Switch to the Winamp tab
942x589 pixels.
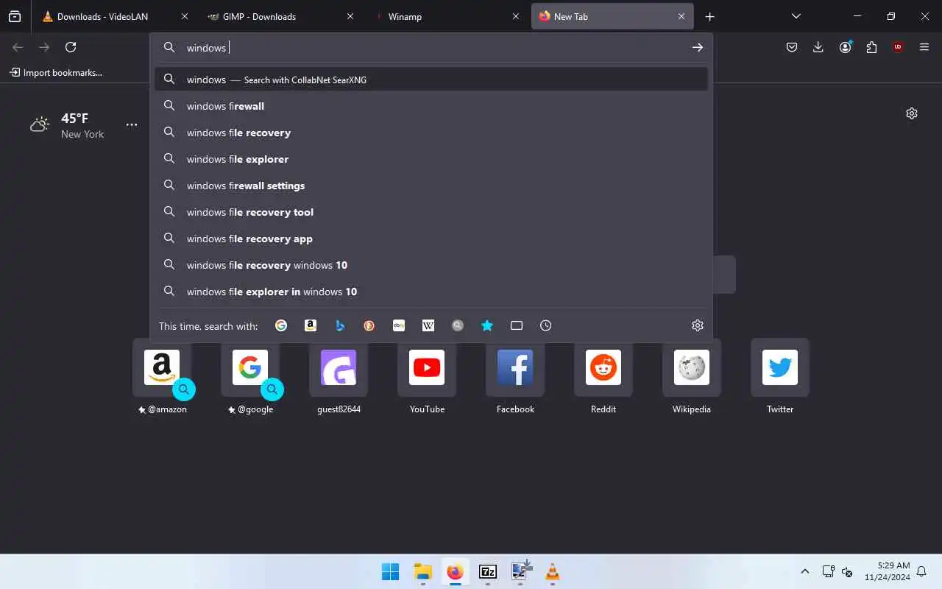tap(447, 16)
